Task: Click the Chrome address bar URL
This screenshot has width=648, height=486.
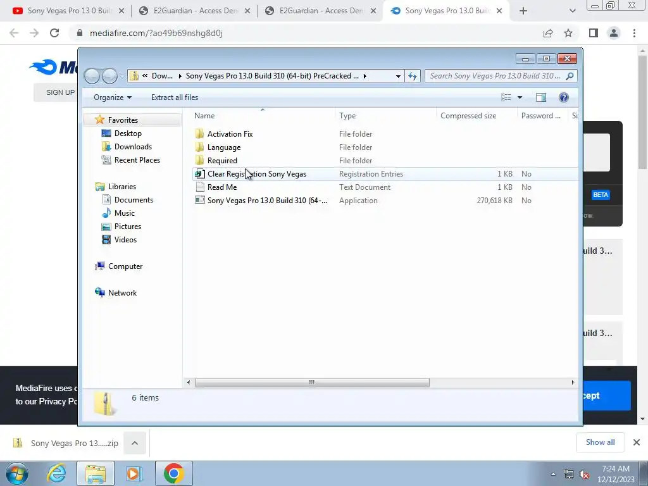Action: 156,33
